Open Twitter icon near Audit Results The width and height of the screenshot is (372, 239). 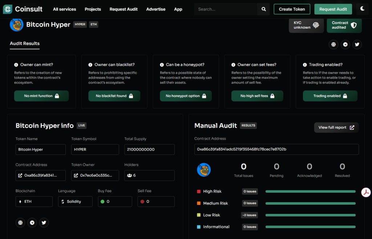point(357,44)
